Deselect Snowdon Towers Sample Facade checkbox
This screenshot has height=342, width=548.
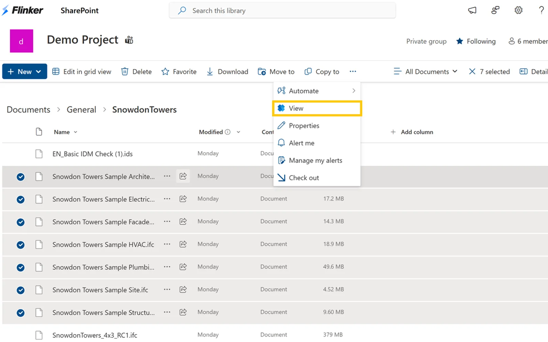coord(21,222)
